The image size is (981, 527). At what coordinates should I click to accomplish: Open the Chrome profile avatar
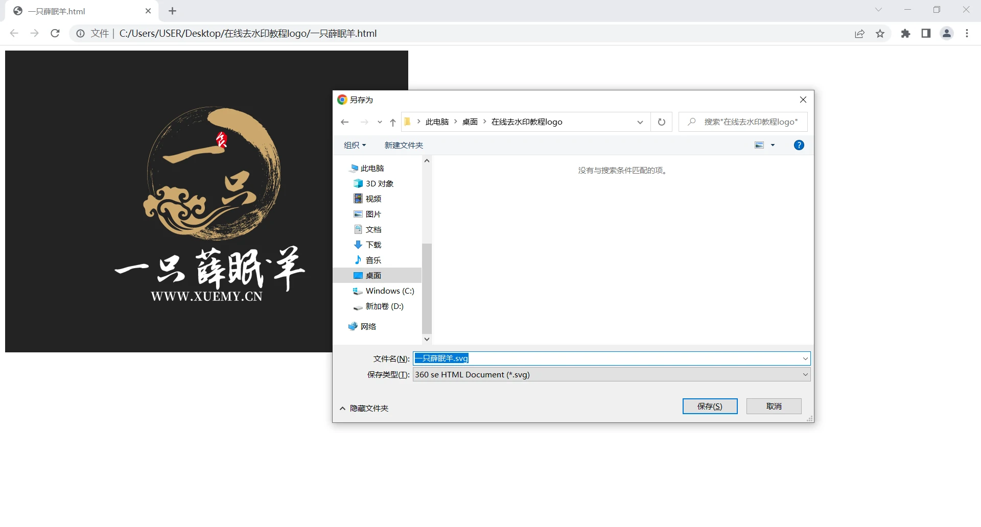click(947, 33)
